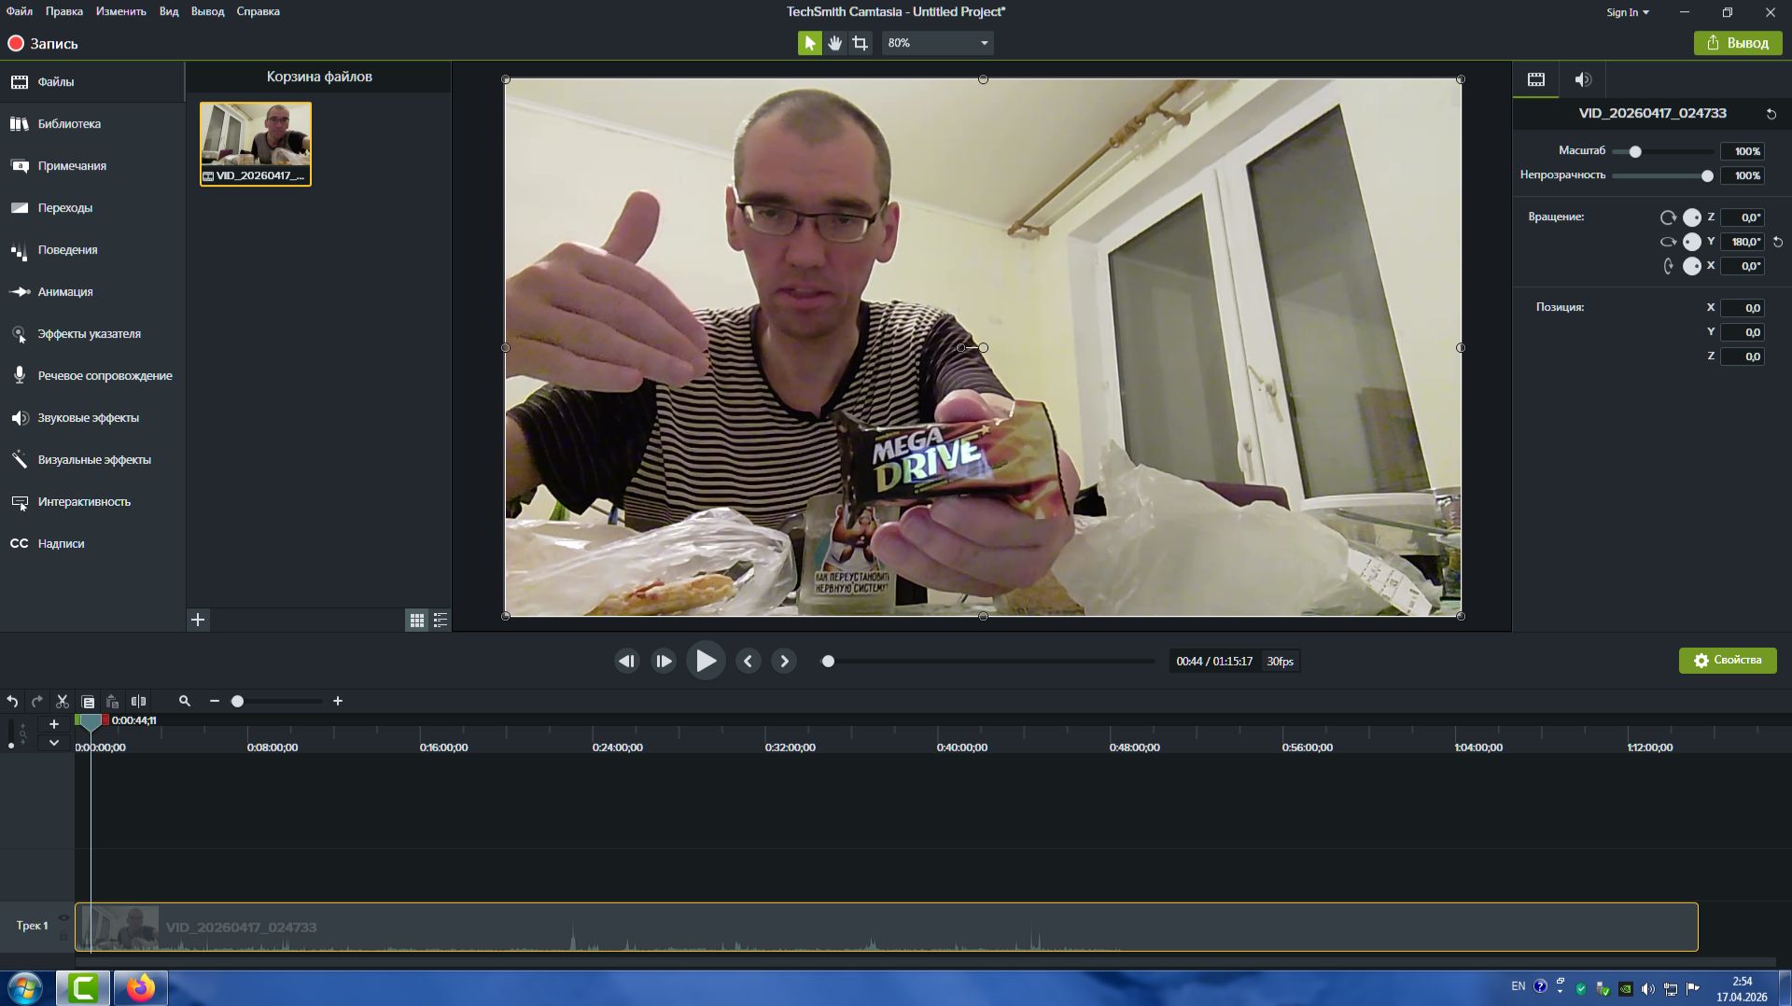Toggle visibility eye for Трек 1
The image size is (1792, 1006).
pos(63,918)
